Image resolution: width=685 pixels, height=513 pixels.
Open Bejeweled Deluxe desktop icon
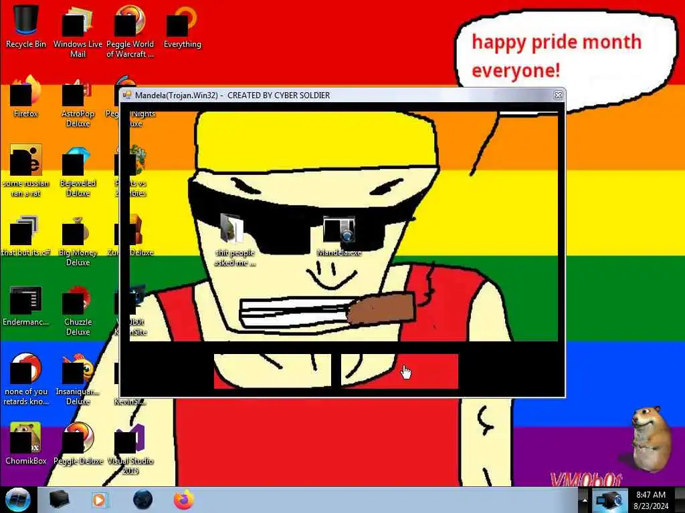click(78, 171)
